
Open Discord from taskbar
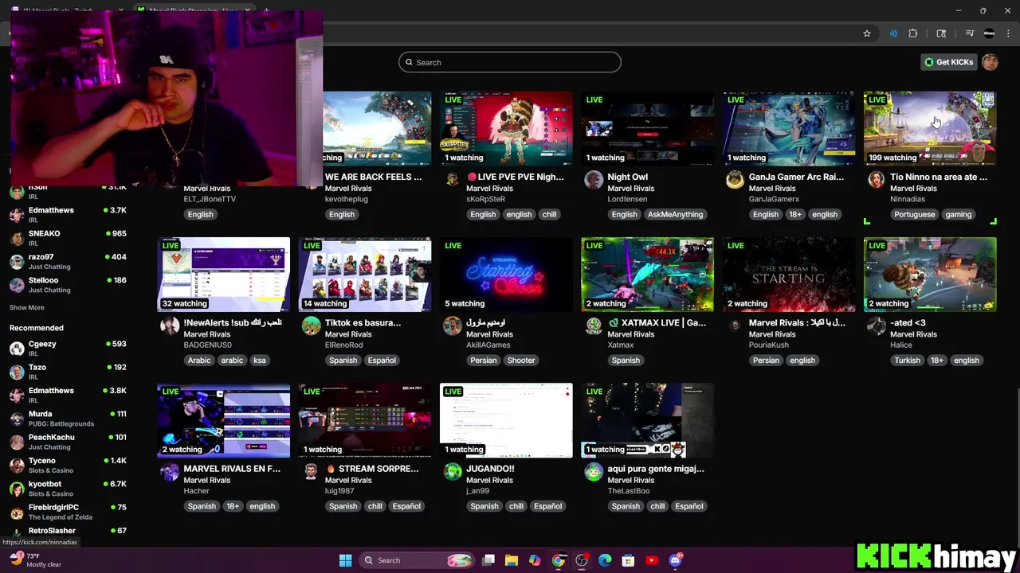[x=675, y=560]
